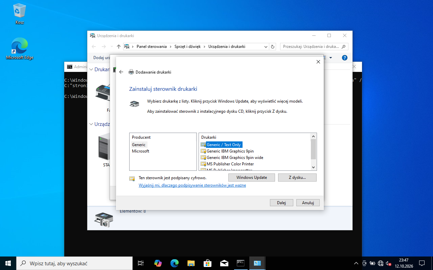Open the driver signing explanation link
Image resolution: width=433 pixels, height=270 pixels.
pos(192,185)
